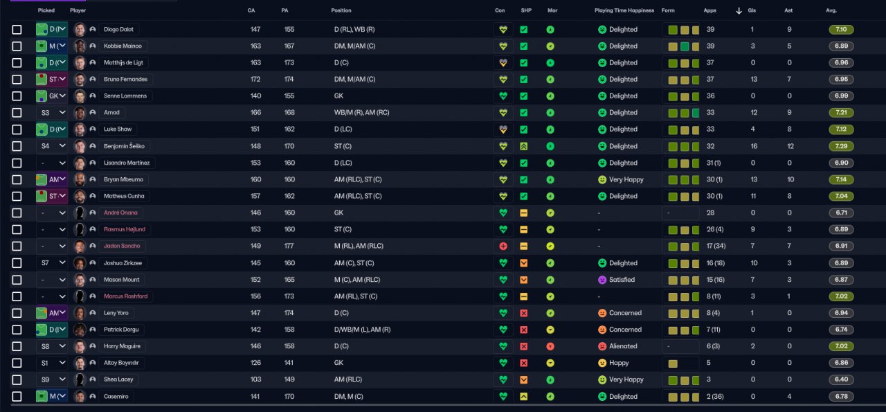Screen dimensions: 886x412
Task: Click Benjamin Šeško's match sharpness icon
Action: pos(524,146)
